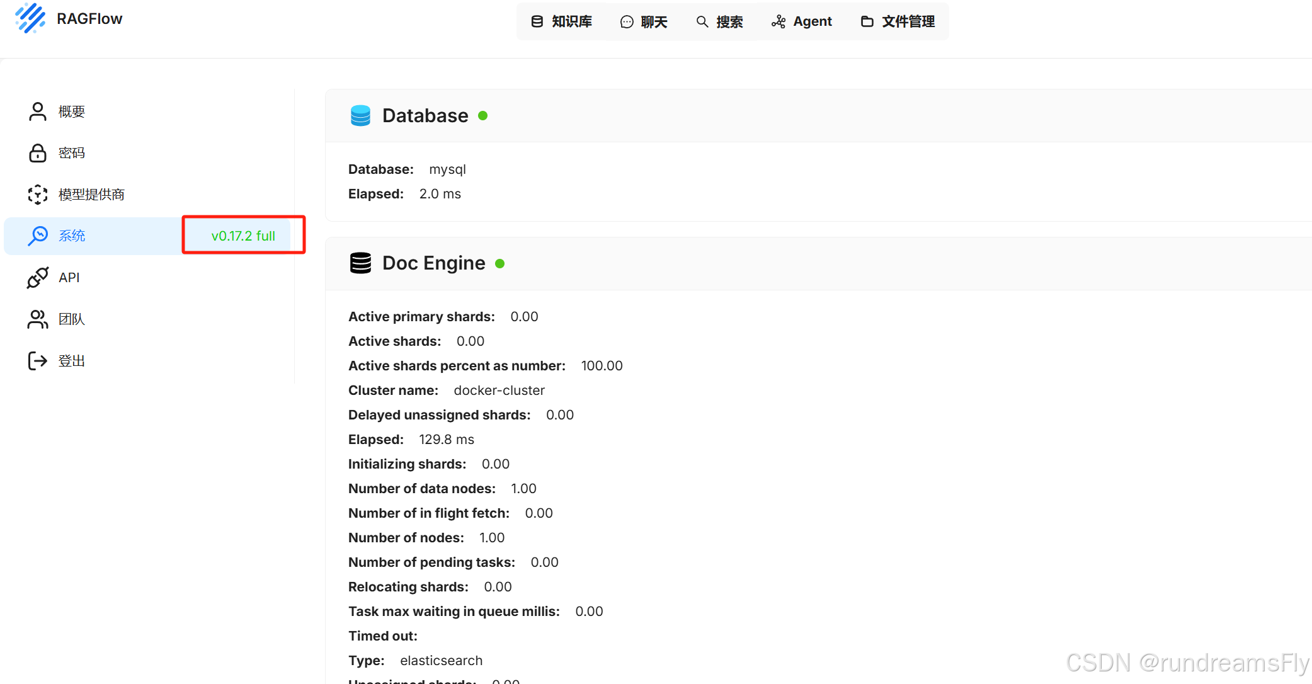The height and width of the screenshot is (684, 1312).
Task: Click the black Doc Engine icon
Action: pyautogui.click(x=360, y=263)
